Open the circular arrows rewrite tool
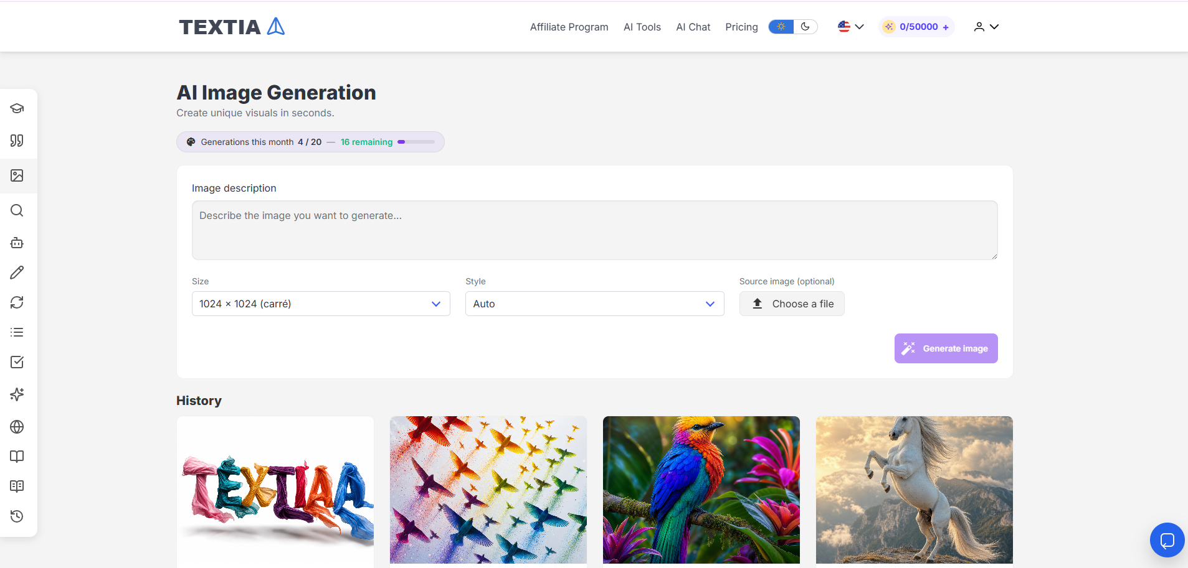Viewport: 1188px width, 568px height. tap(17, 302)
